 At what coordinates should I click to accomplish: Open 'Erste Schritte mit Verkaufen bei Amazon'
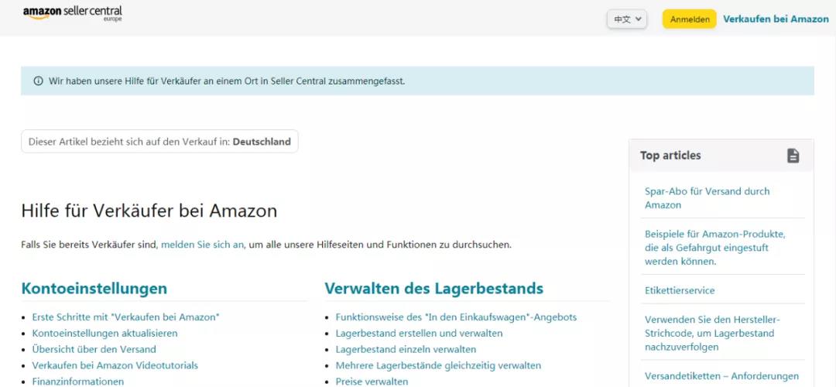(x=126, y=317)
